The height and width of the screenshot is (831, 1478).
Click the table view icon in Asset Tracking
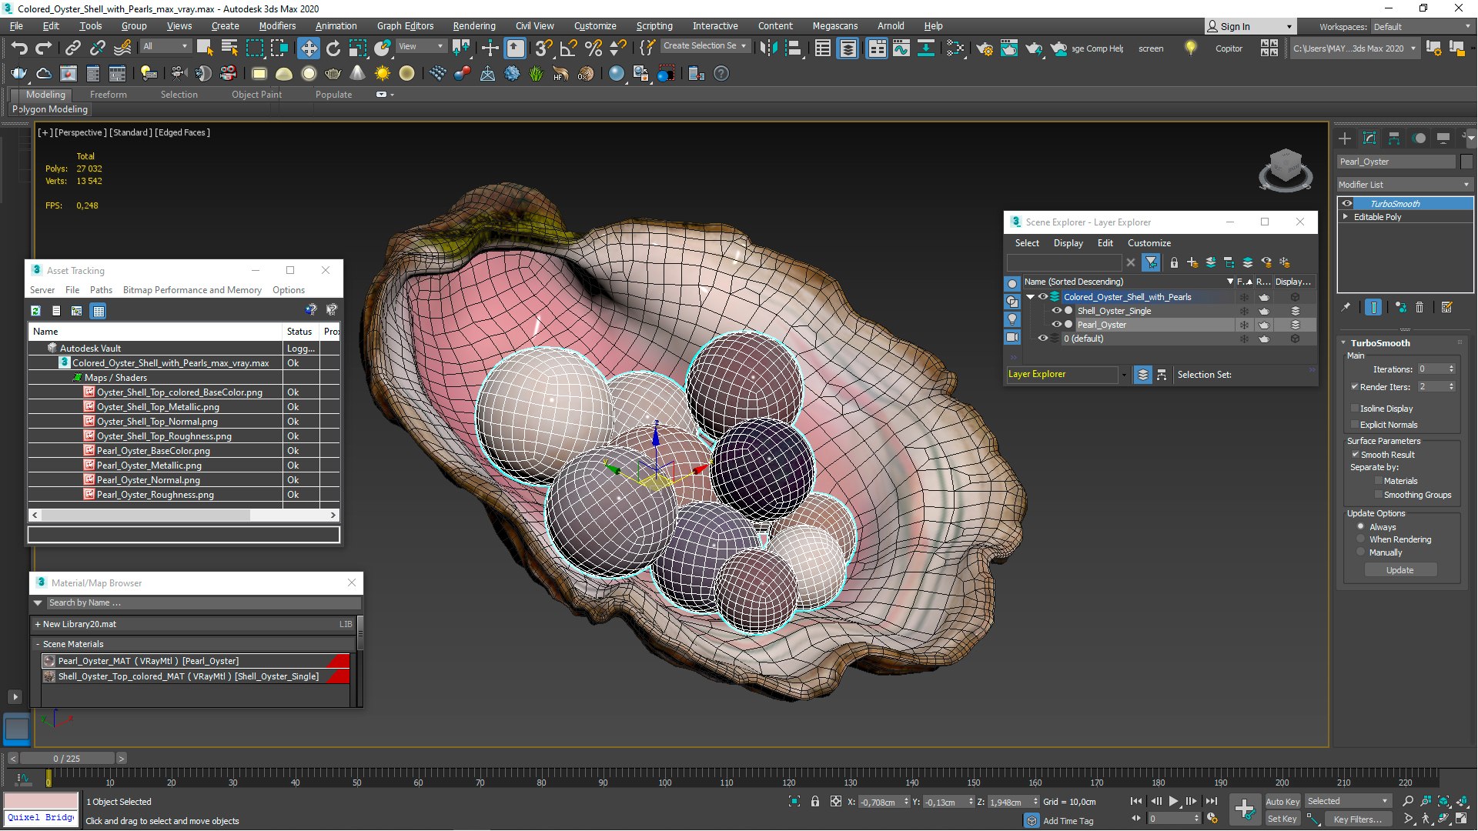(98, 311)
